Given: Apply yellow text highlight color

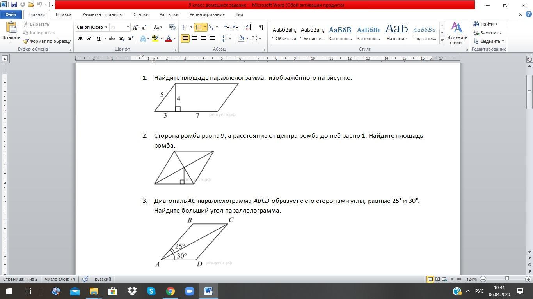Looking at the screenshot, I should pyautogui.click(x=155, y=39).
